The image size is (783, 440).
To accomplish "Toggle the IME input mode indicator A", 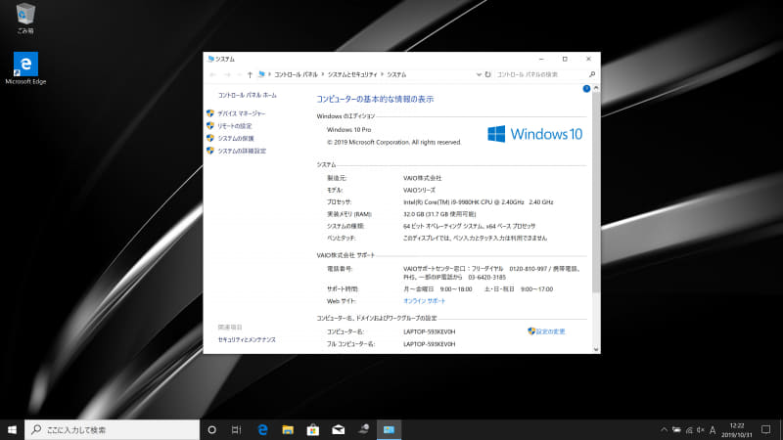I will 713,430.
